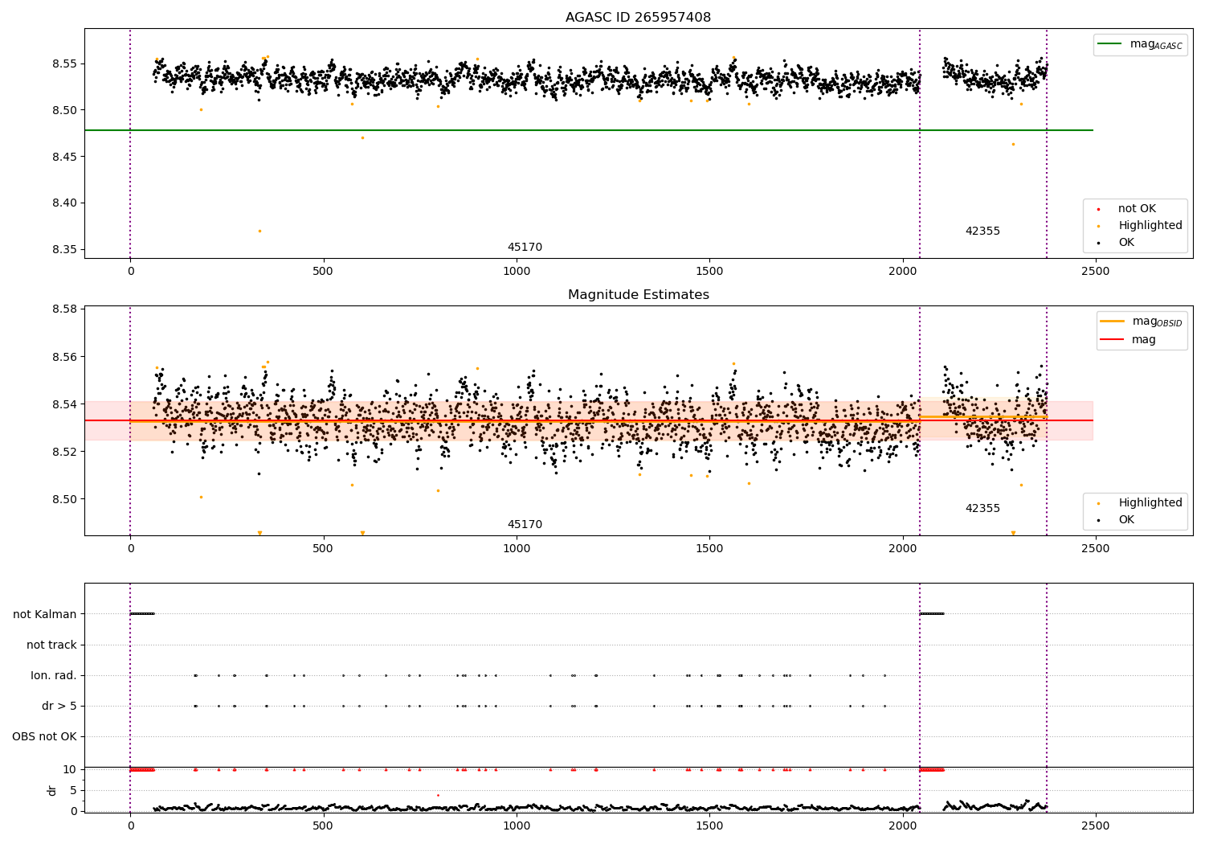Click the red 'mag' legend entry
Screen dimensions: 1205x844
coord(1128,340)
